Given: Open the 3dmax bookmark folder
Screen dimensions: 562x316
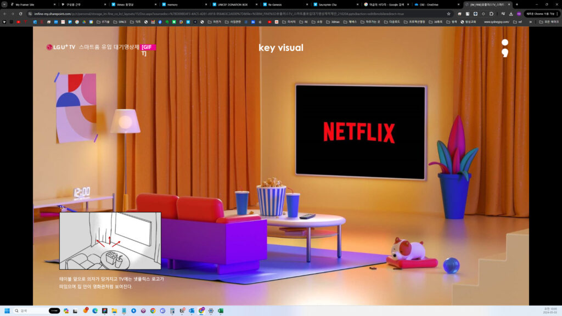Looking at the screenshot, I should coord(333,22).
